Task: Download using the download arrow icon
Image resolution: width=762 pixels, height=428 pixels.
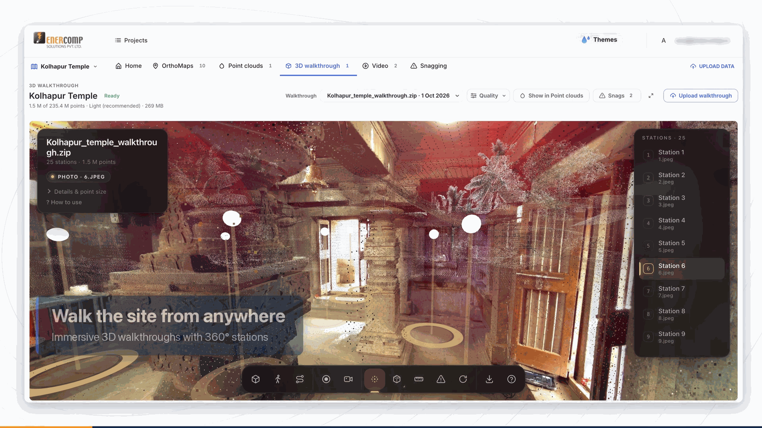Action: click(x=489, y=379)
